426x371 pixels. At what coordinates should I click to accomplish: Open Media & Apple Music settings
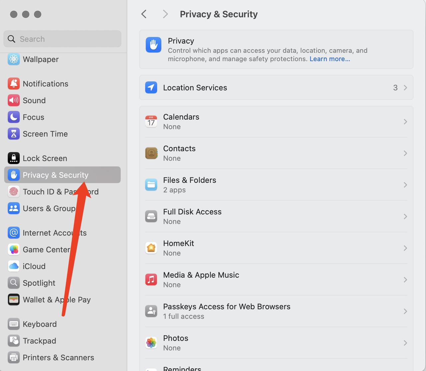276,280
